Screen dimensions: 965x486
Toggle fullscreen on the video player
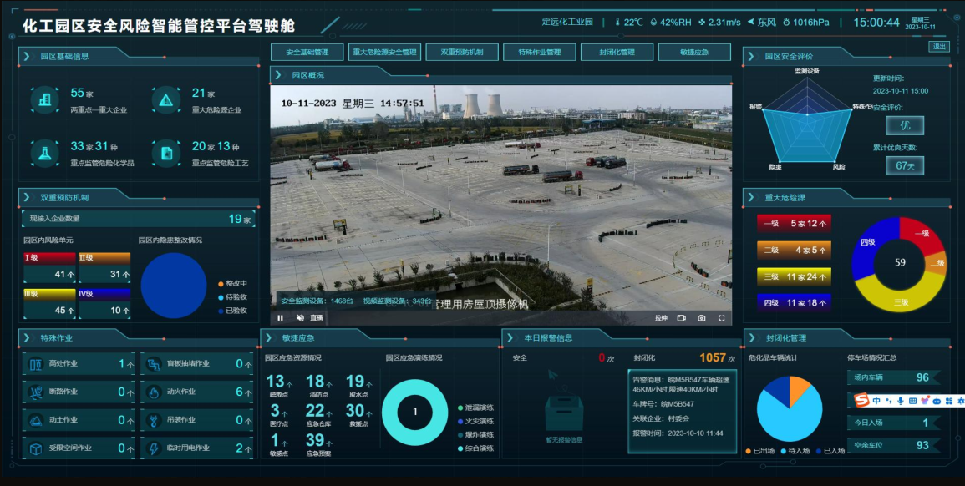tap(722, 318)
